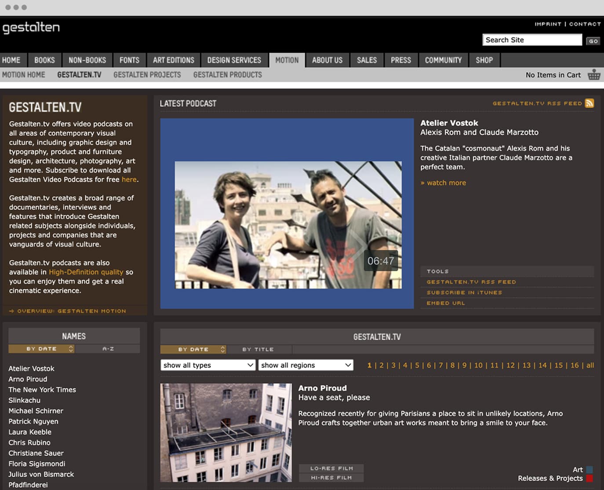The width and height of the screenshot is (604, 490).
Task: Open the Sales menu tab
Action: [x=367, y=60]
